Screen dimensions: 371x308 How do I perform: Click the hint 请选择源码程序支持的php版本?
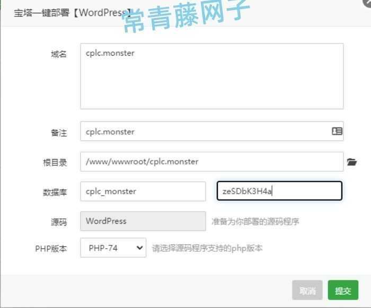207,248
